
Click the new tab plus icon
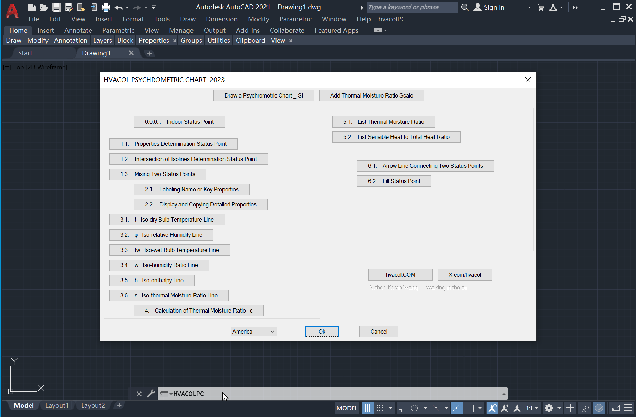[x=149, y=53]
